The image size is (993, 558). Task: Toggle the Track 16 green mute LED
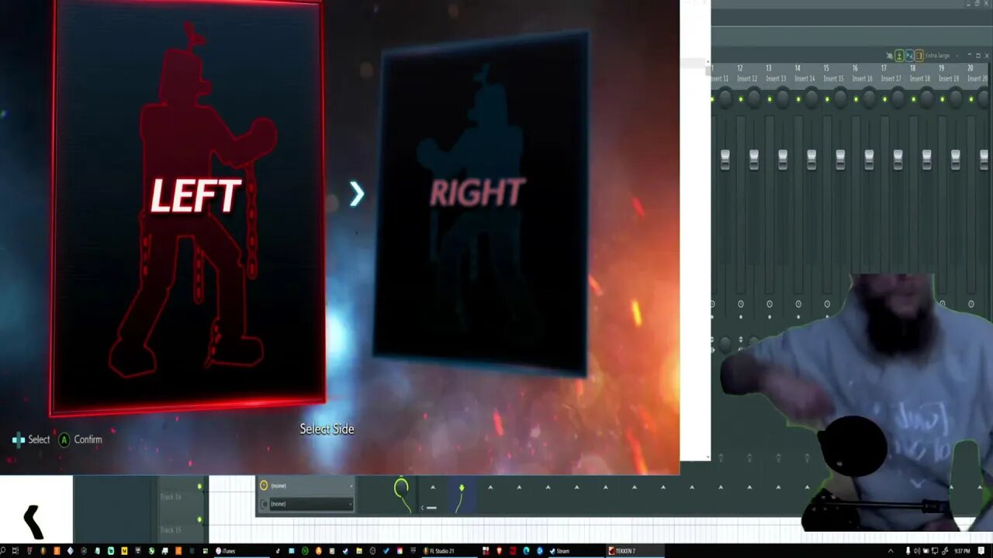coord(199,487)
